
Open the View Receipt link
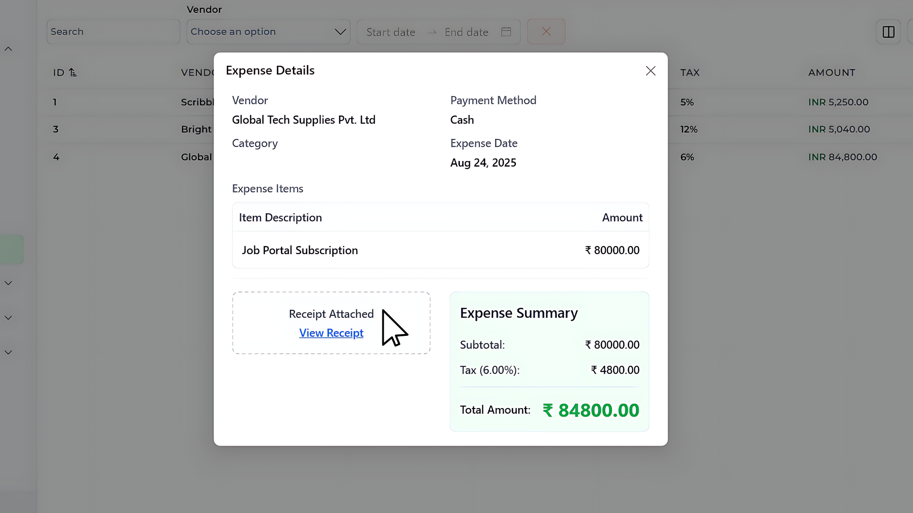pos(331,333)
